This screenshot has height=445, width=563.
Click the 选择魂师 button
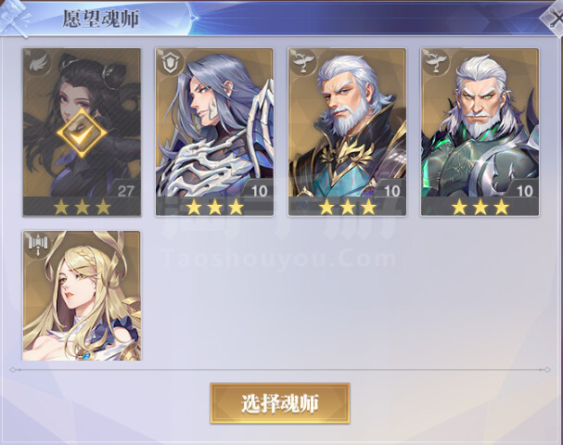point(280,403)
